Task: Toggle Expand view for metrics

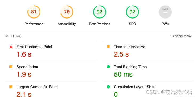Action: (181, 36)
